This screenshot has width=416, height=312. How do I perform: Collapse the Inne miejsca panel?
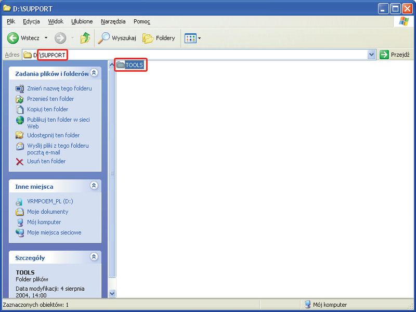(94, 186)
